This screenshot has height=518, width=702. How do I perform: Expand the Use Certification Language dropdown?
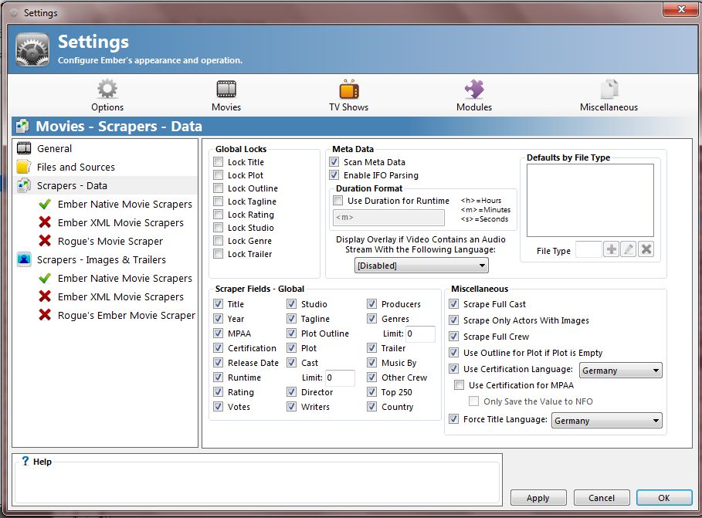(621, 371)
